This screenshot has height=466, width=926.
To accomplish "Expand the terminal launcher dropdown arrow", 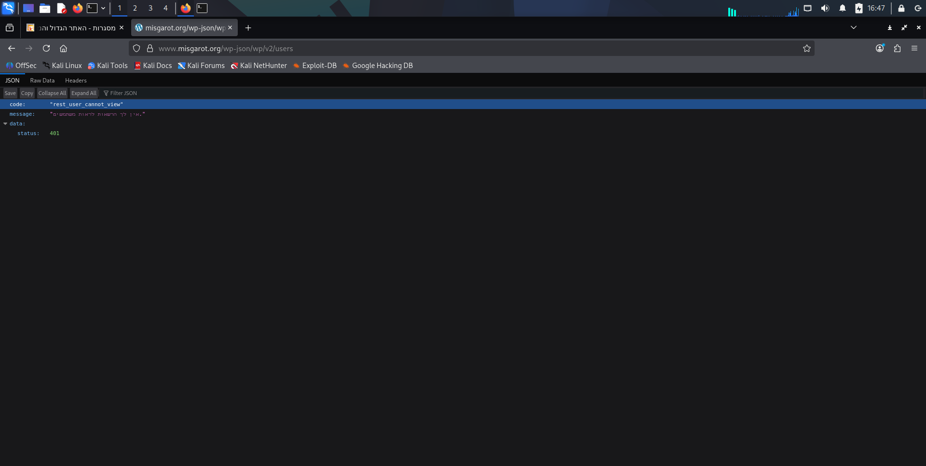I will point(103,8).
